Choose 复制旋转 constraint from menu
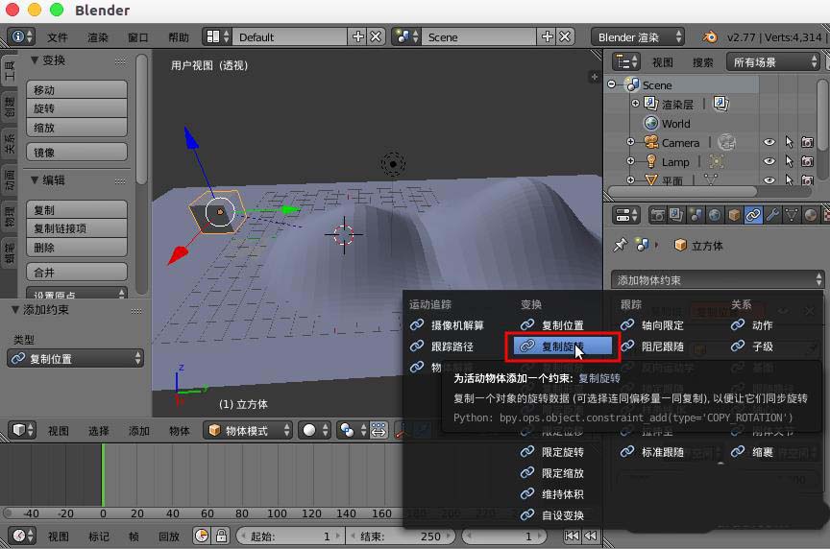Viewport: 830px width, 549px height. pyautogui.click(x=563, y=346)
